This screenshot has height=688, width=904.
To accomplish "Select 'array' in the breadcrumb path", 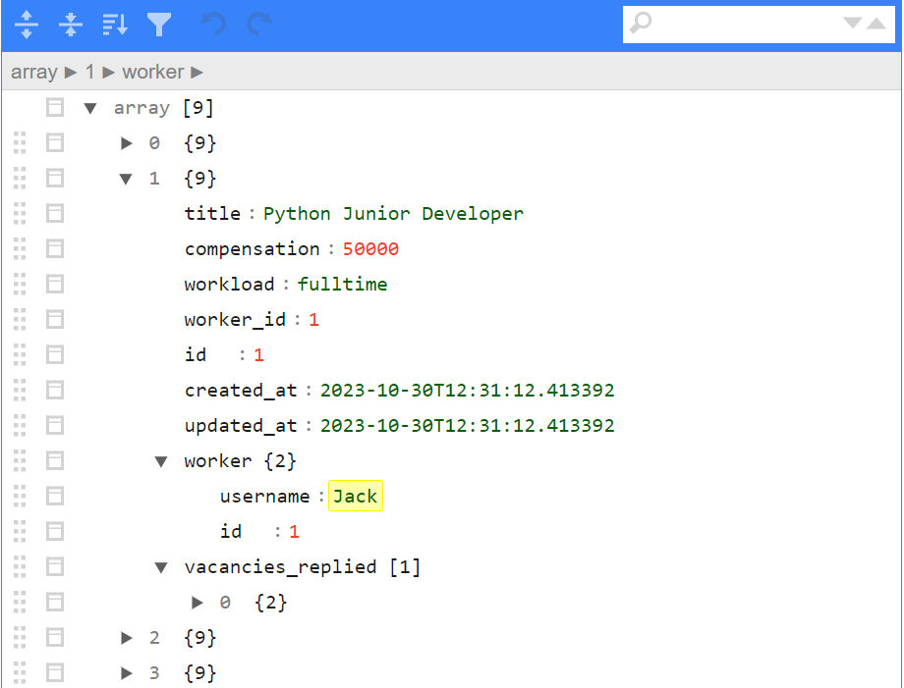I will coord(34,72).
